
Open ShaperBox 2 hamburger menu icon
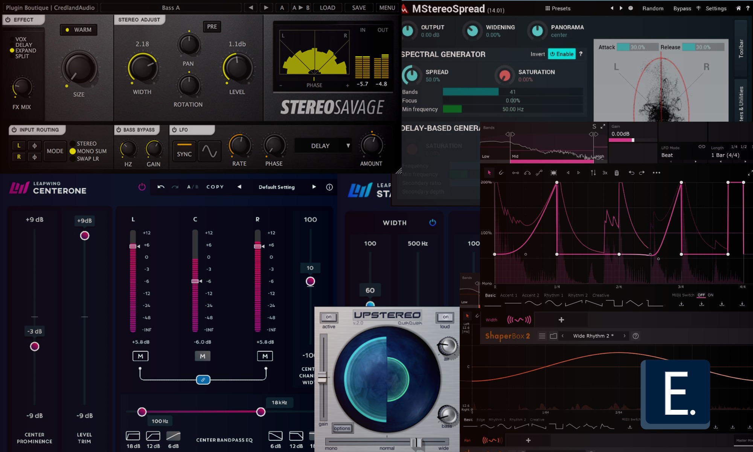point(542,336)
